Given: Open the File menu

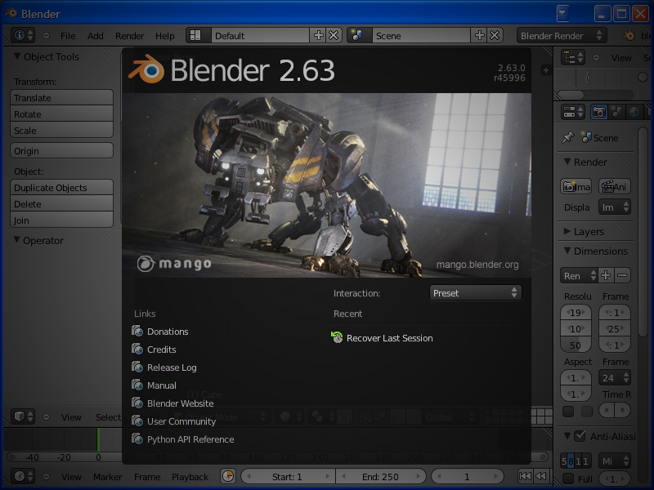Looking at the screenshot, I should click(68, 36).
